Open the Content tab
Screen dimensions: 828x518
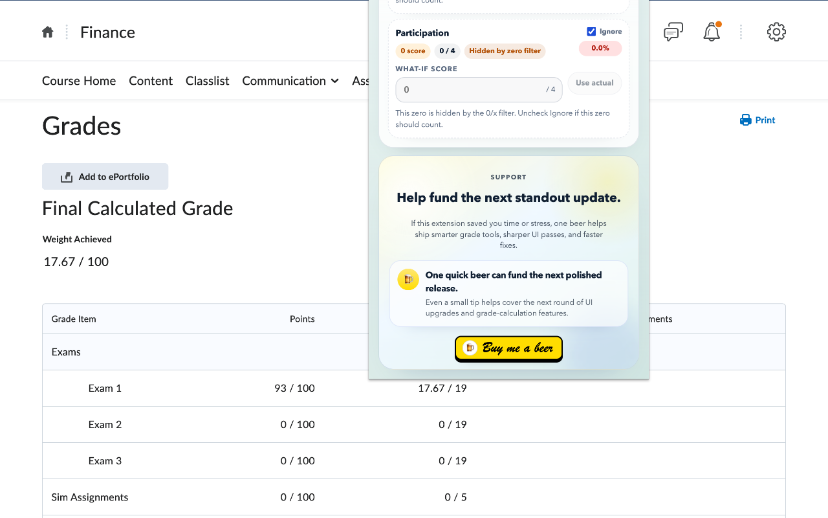151,81
